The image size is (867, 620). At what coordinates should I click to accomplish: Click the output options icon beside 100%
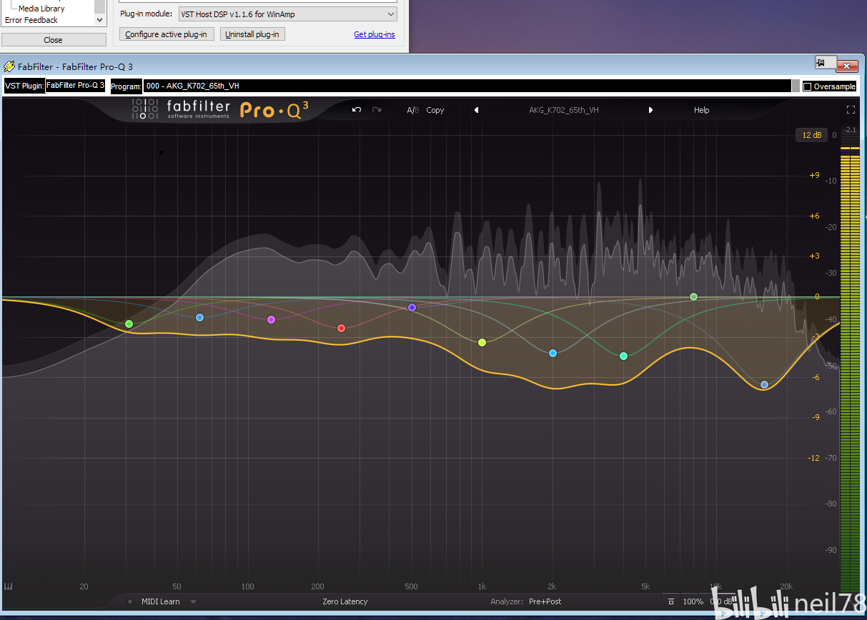tap(670, 601)
